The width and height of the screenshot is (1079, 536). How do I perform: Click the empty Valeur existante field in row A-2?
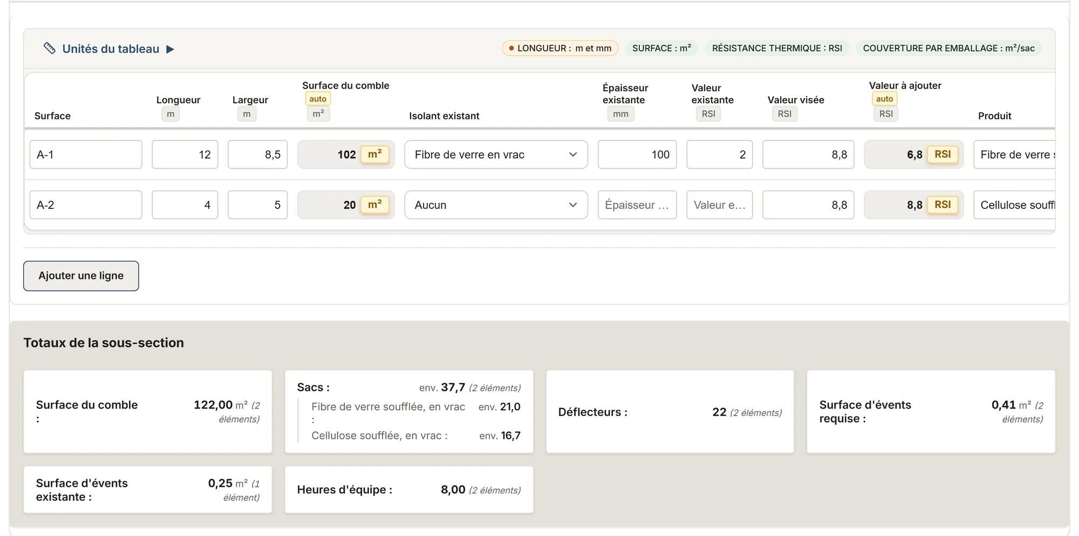720,205
